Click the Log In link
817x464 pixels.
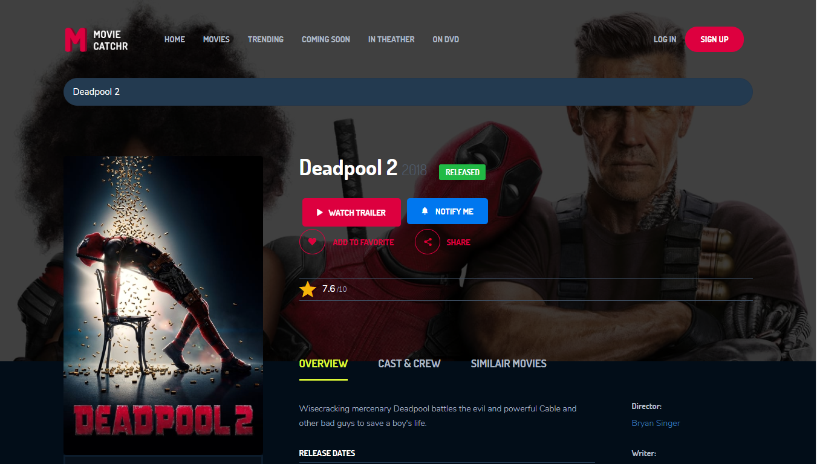point(665,39)
